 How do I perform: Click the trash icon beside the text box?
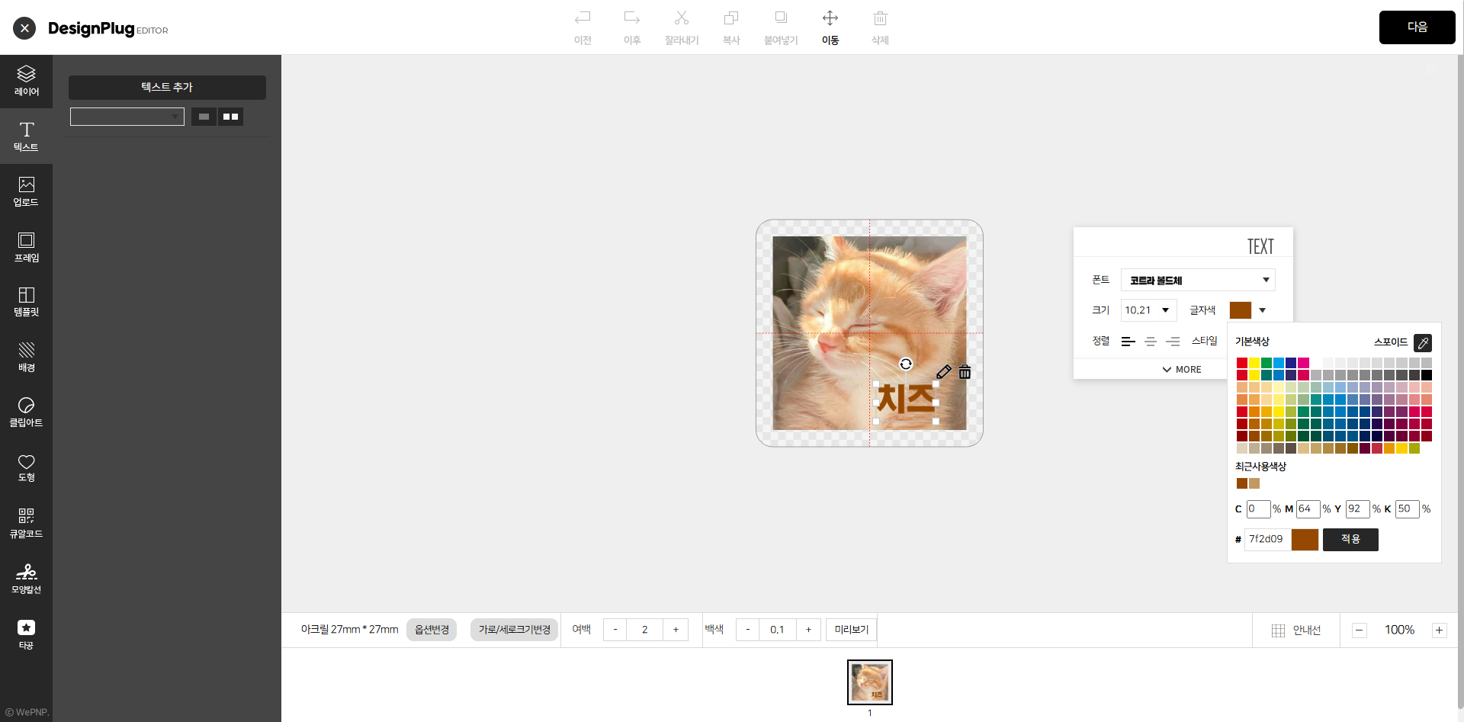point(965,372)
